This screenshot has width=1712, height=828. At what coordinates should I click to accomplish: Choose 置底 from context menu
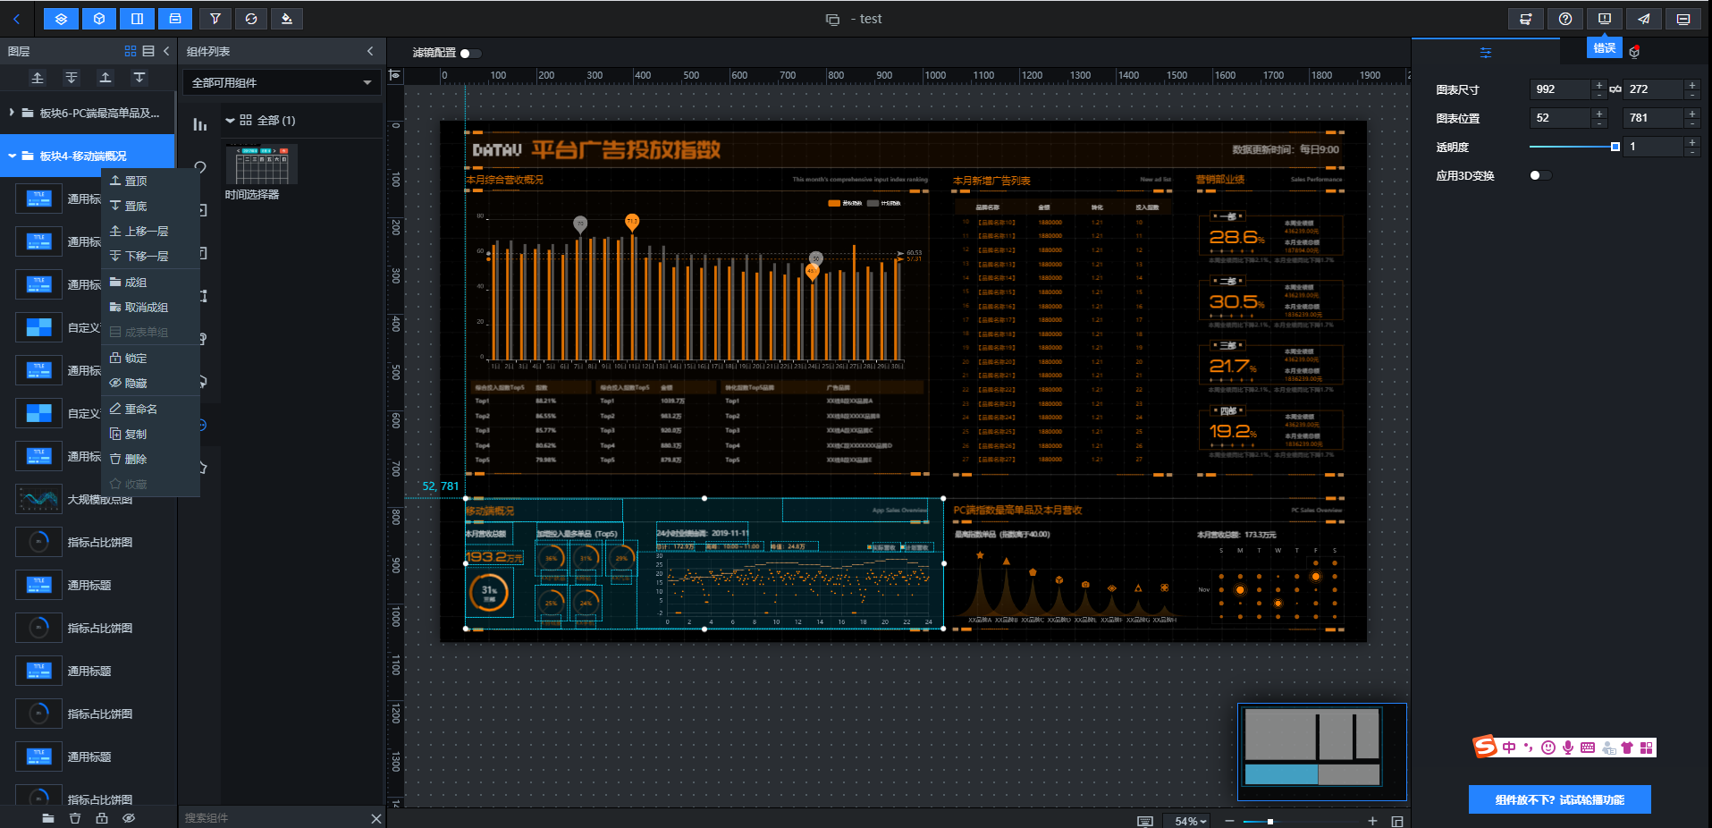click(x=150, y=206)
